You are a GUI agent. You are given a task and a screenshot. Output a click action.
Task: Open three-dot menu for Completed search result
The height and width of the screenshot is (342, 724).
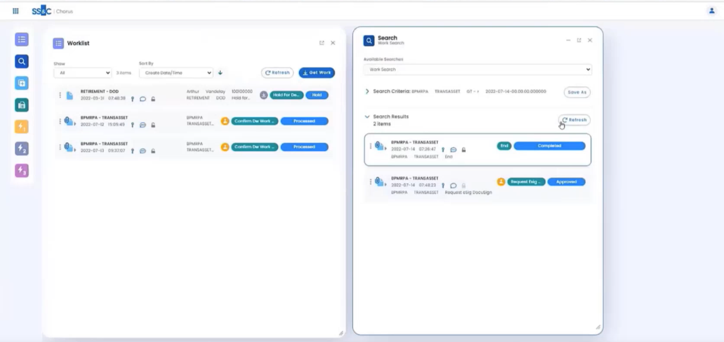370,146
